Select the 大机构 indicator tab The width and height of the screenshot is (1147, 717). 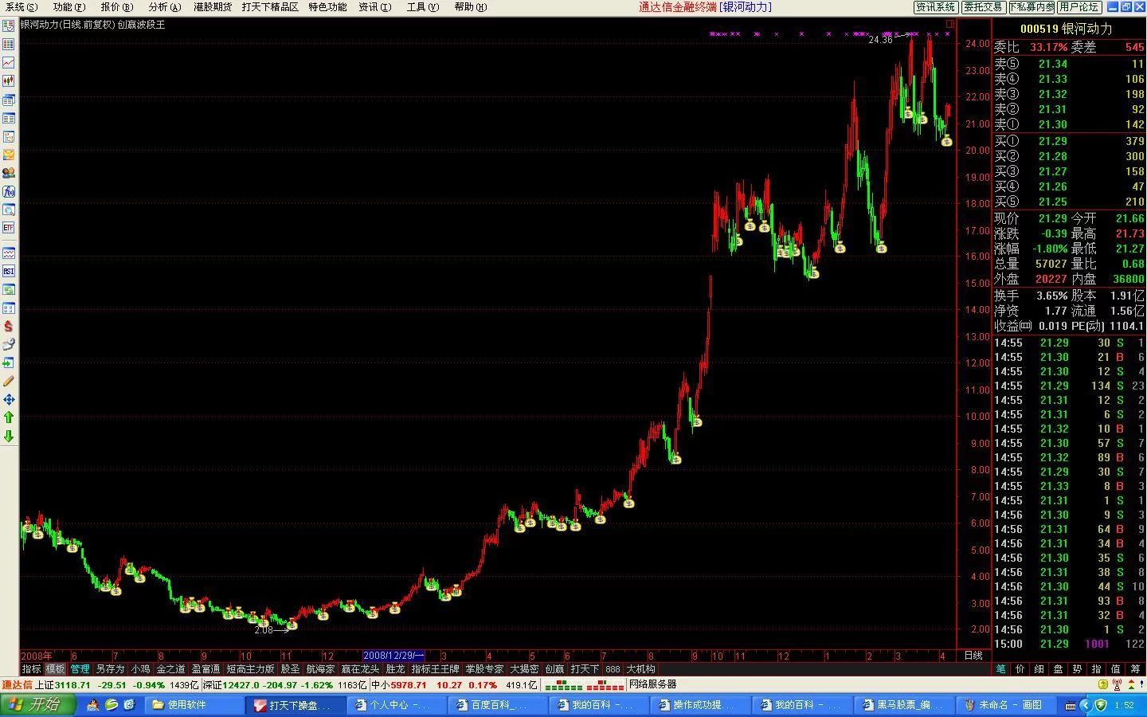[640, 669]
